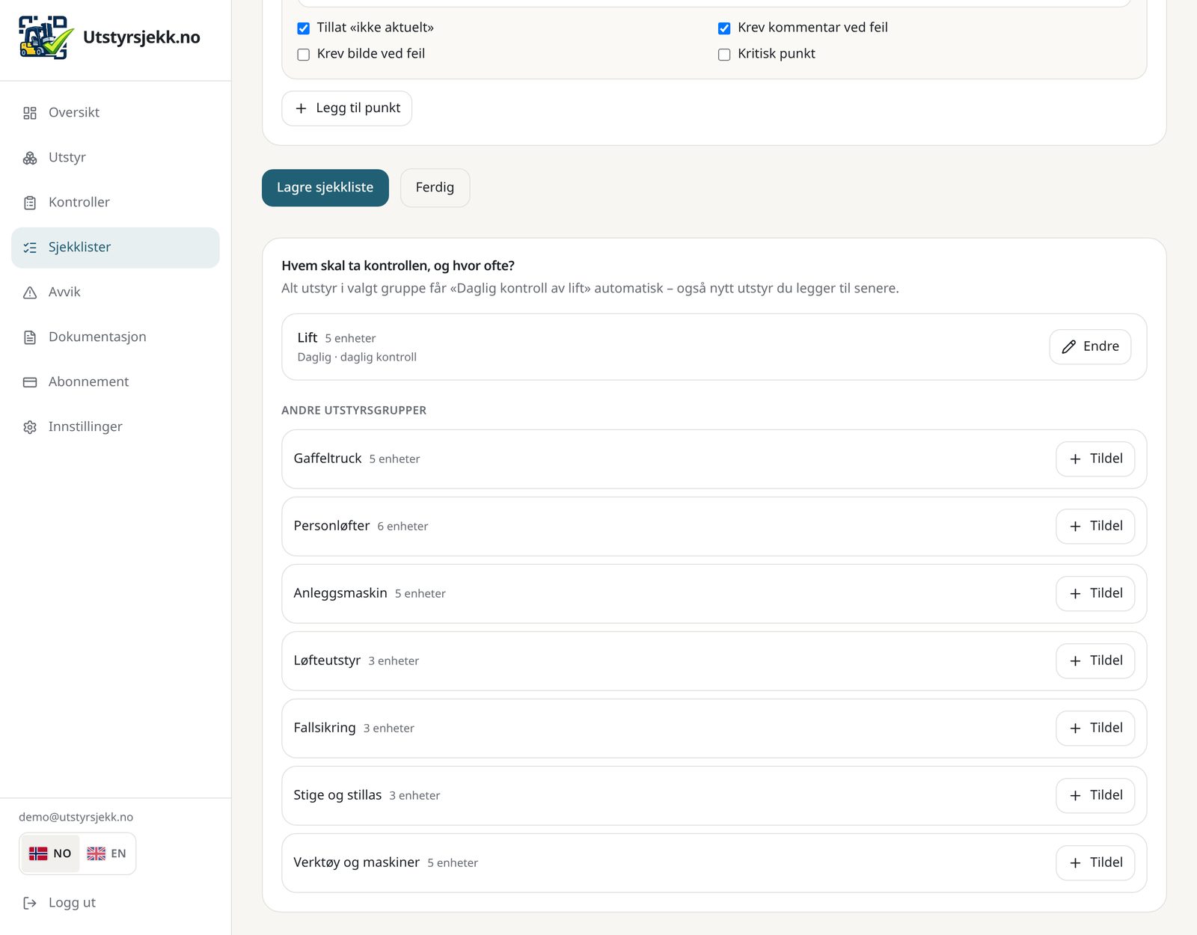Select Avvik in the sidebar
Viewport: 1197px width, 935px height.
click(115, 292)
